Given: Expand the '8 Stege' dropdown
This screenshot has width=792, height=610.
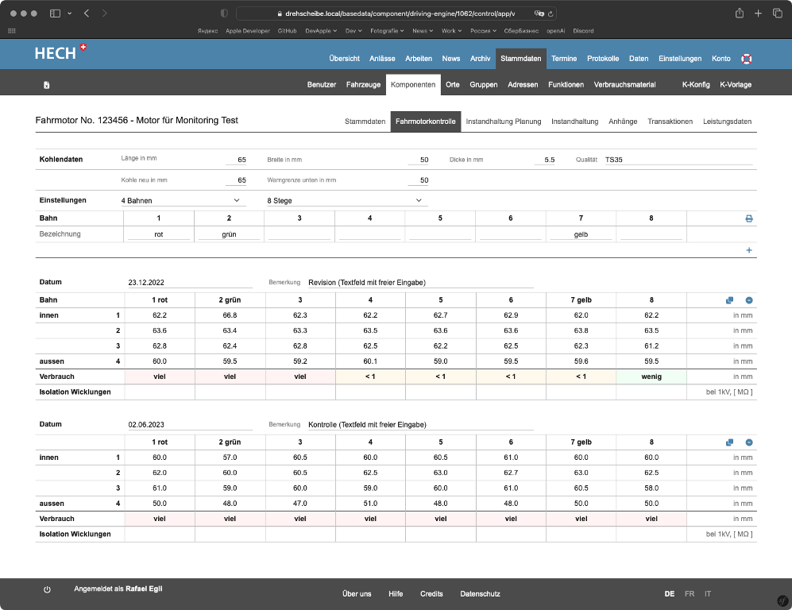Looking at the screenshot, I should [346, 201].
